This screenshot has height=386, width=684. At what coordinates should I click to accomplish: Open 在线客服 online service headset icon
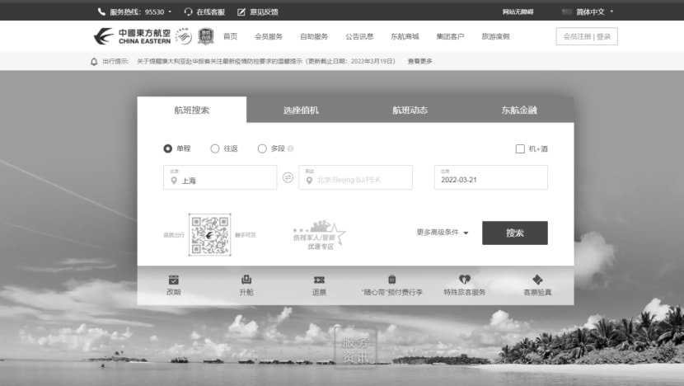tap(189, 12)
